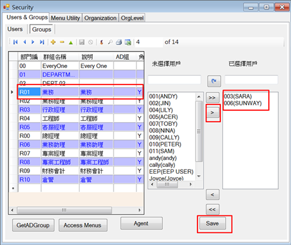This screenshot has width=291, height=245.
Task: Remove all users with << button
Action: 212,209
